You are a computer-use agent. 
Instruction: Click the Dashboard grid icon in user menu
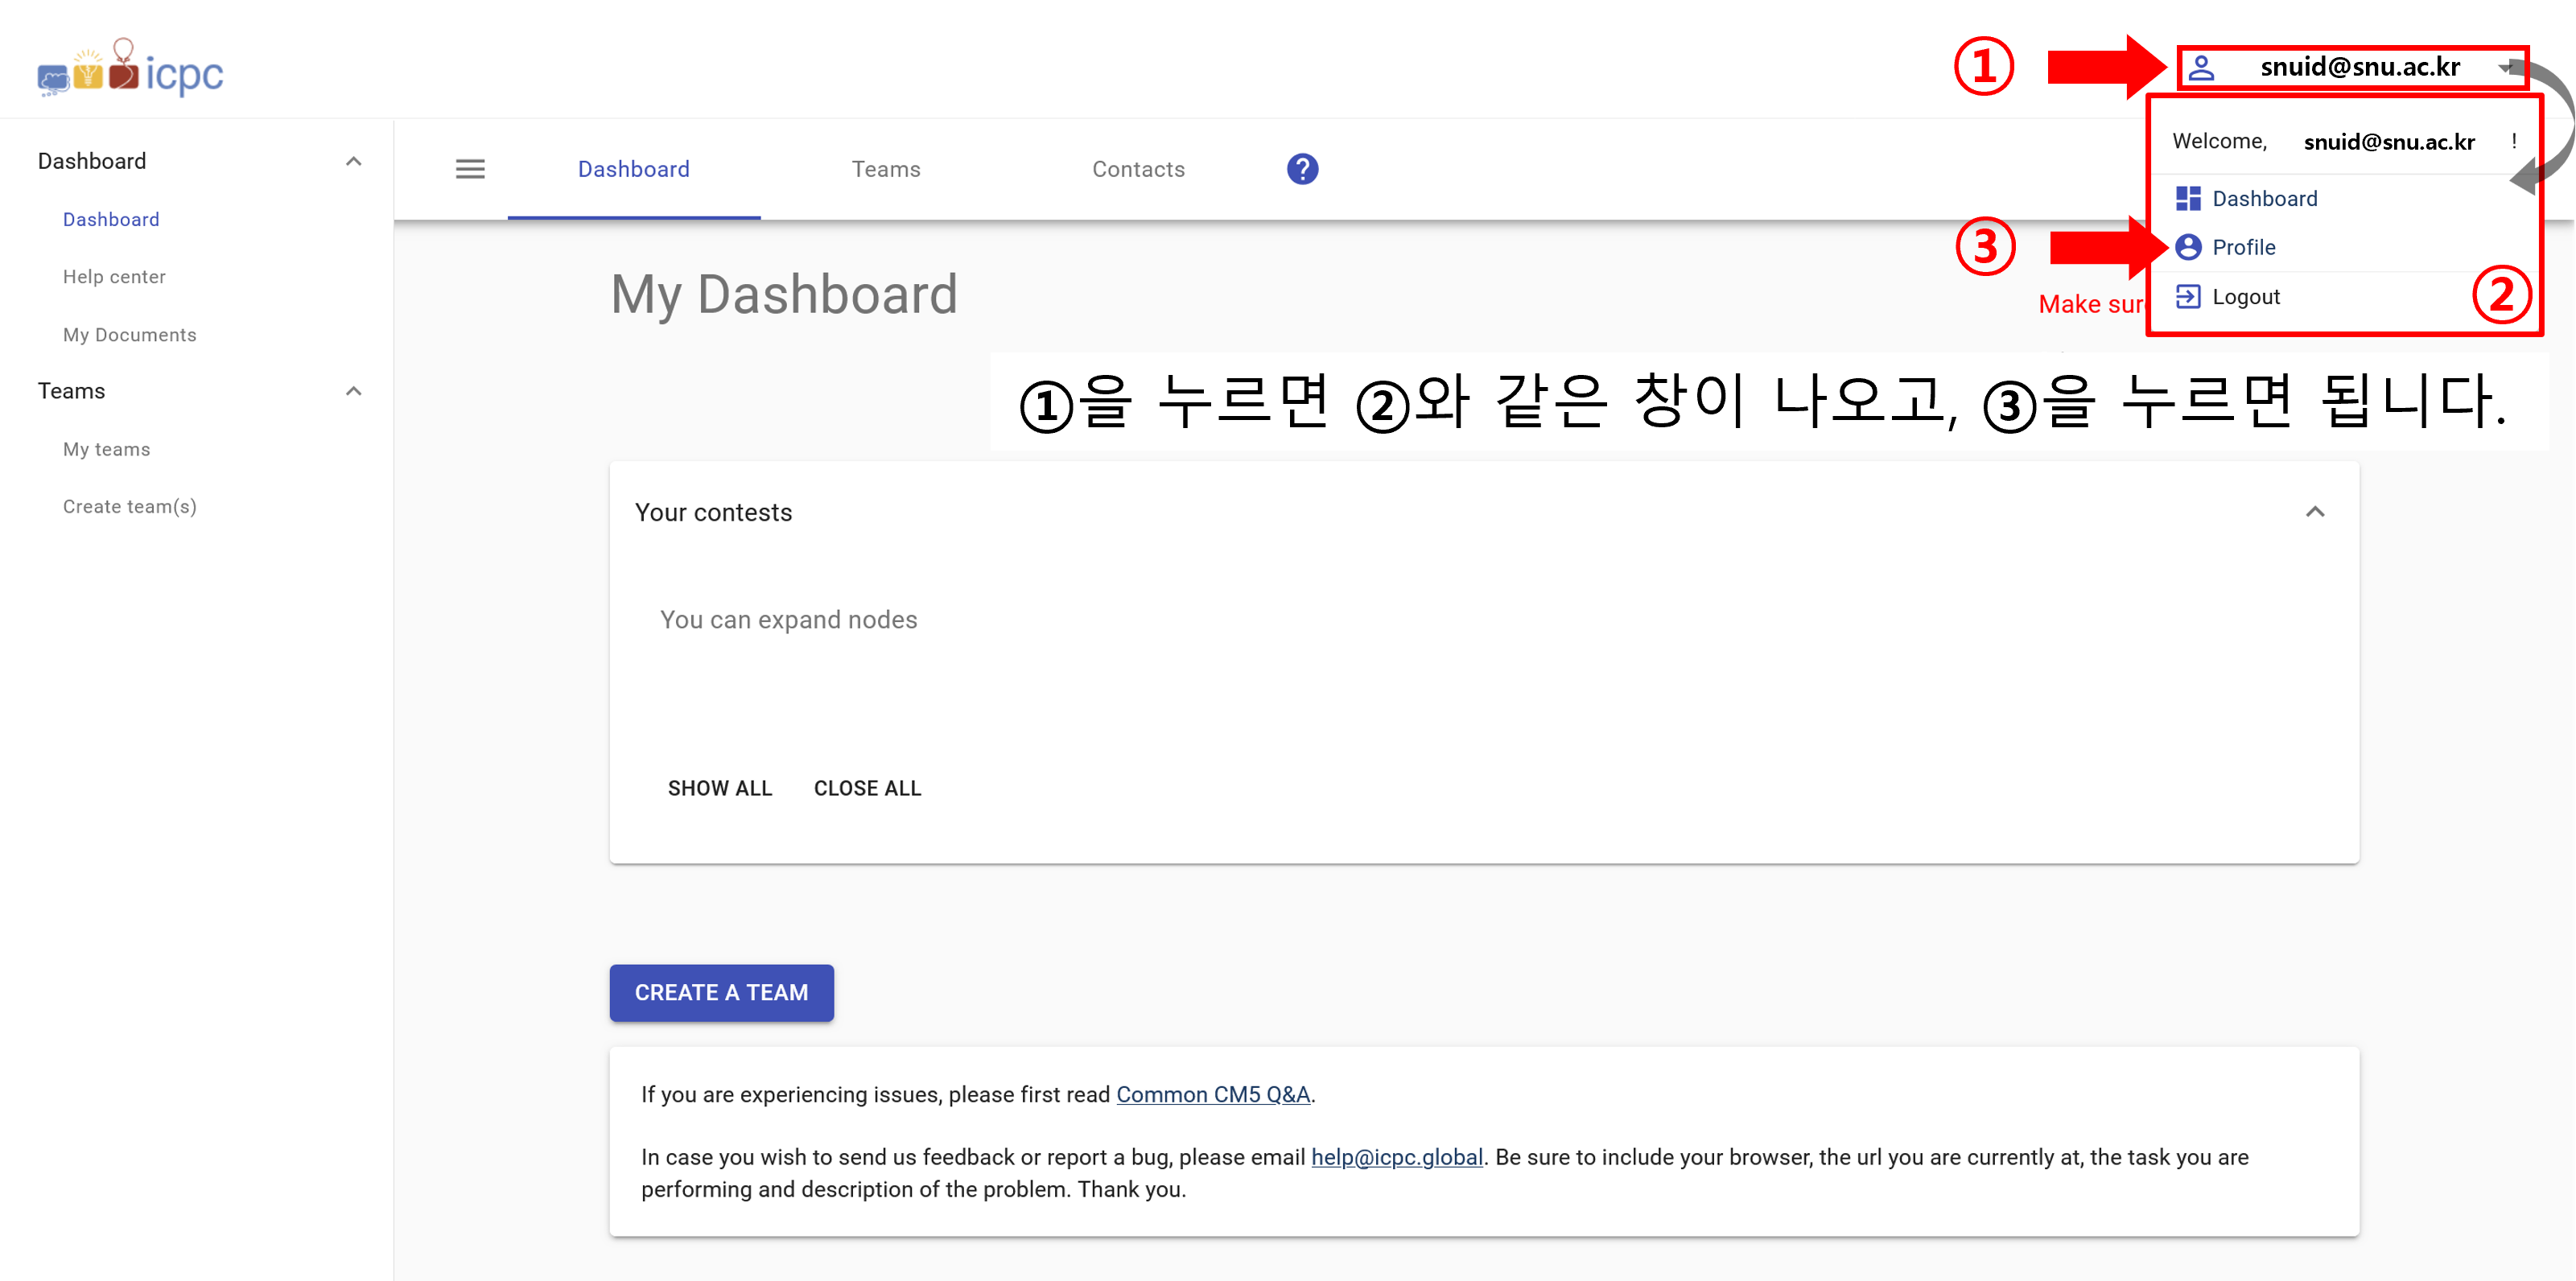pos(2188,198)
